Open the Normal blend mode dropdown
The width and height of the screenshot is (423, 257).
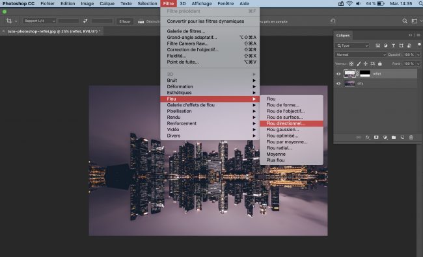(x=361, y=55)
